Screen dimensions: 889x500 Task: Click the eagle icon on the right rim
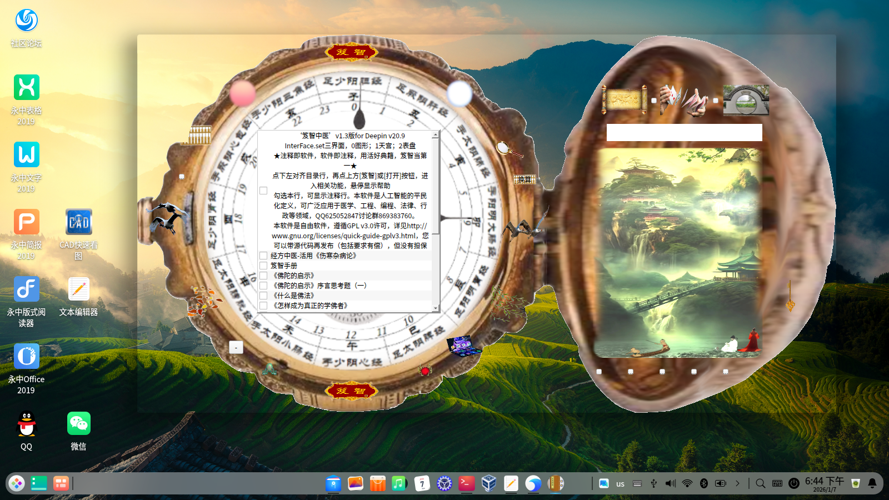click(x=526, y=224)
